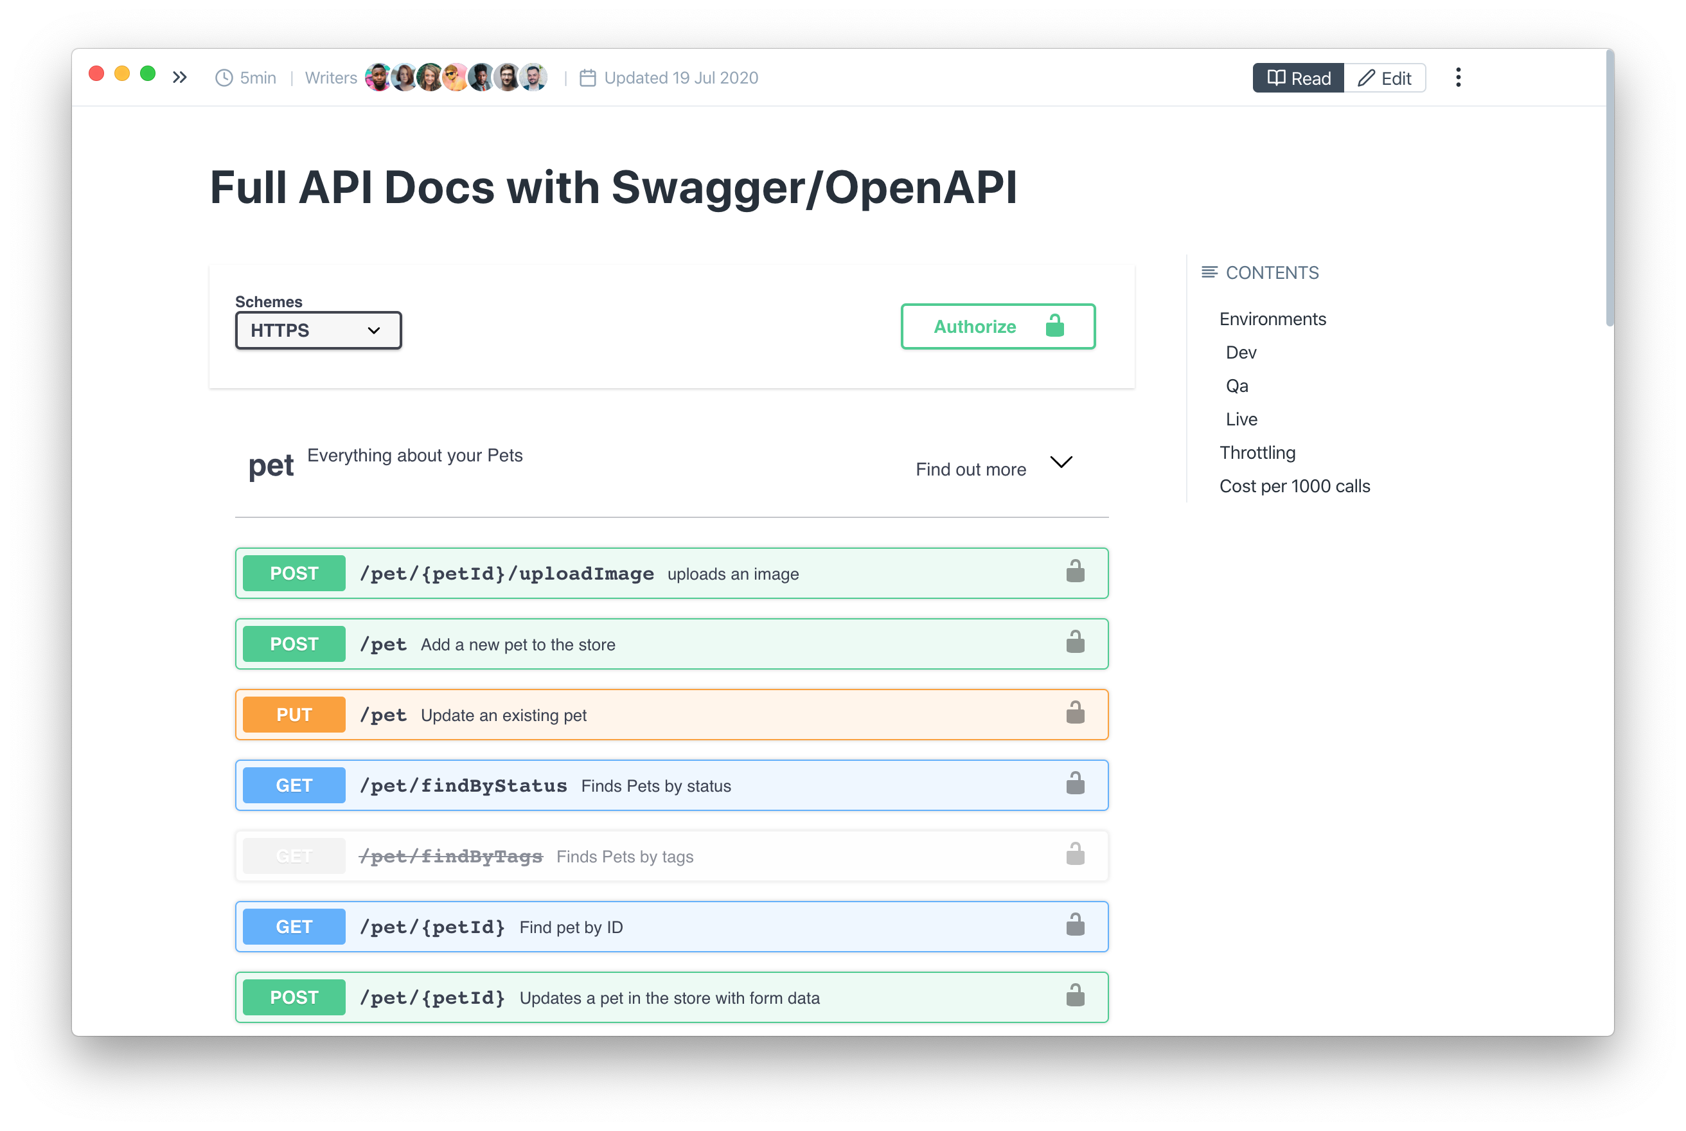Click the last writer avatar
The height and width of the screenshot is (1131, 1686).
click(x=534, y=77)
